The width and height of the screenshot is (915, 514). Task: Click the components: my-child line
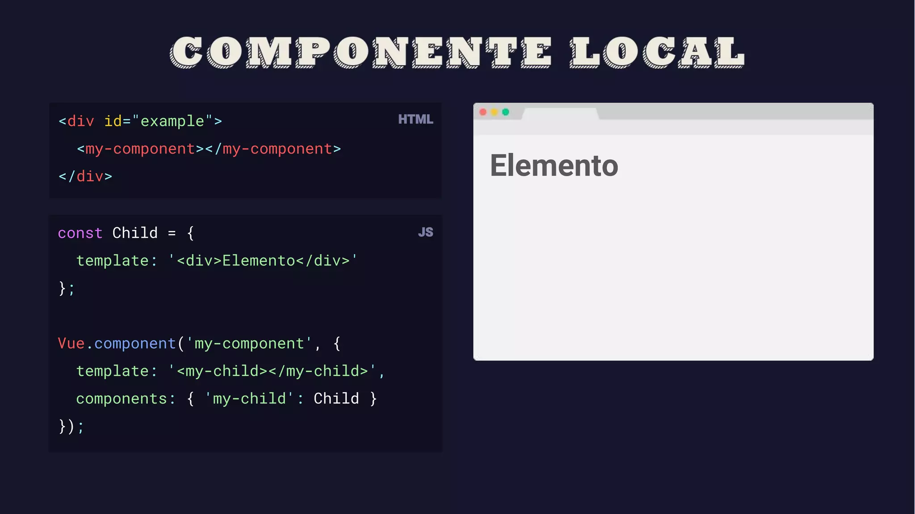226,399
